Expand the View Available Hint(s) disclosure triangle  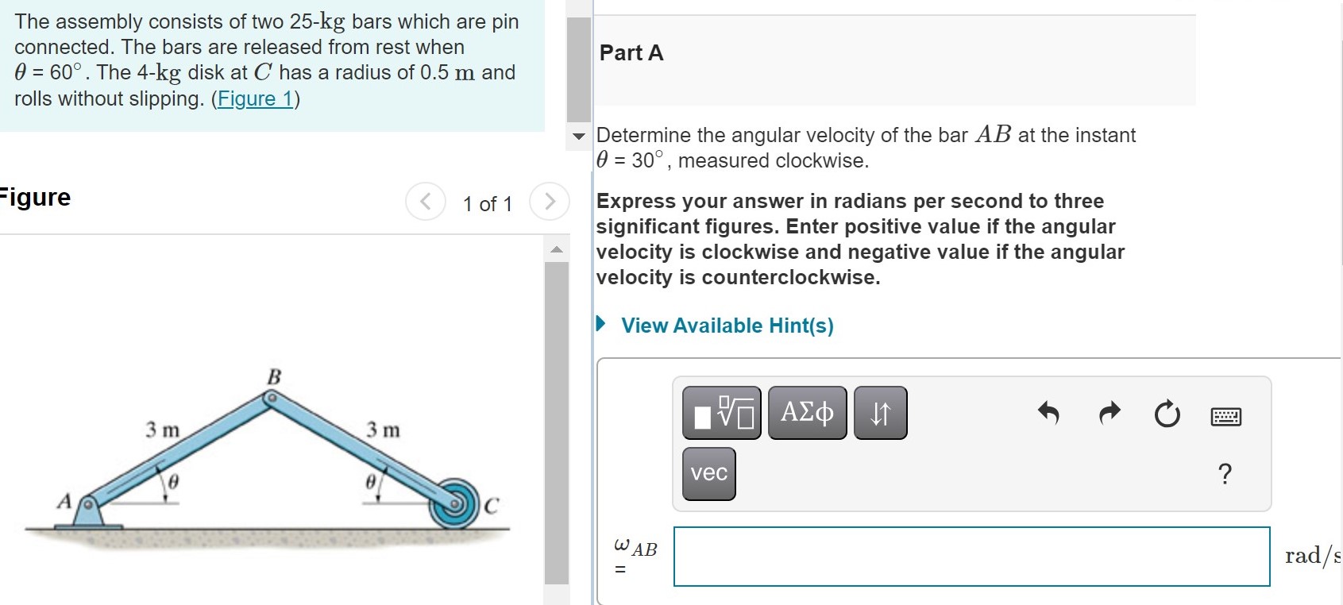[602, 324]
